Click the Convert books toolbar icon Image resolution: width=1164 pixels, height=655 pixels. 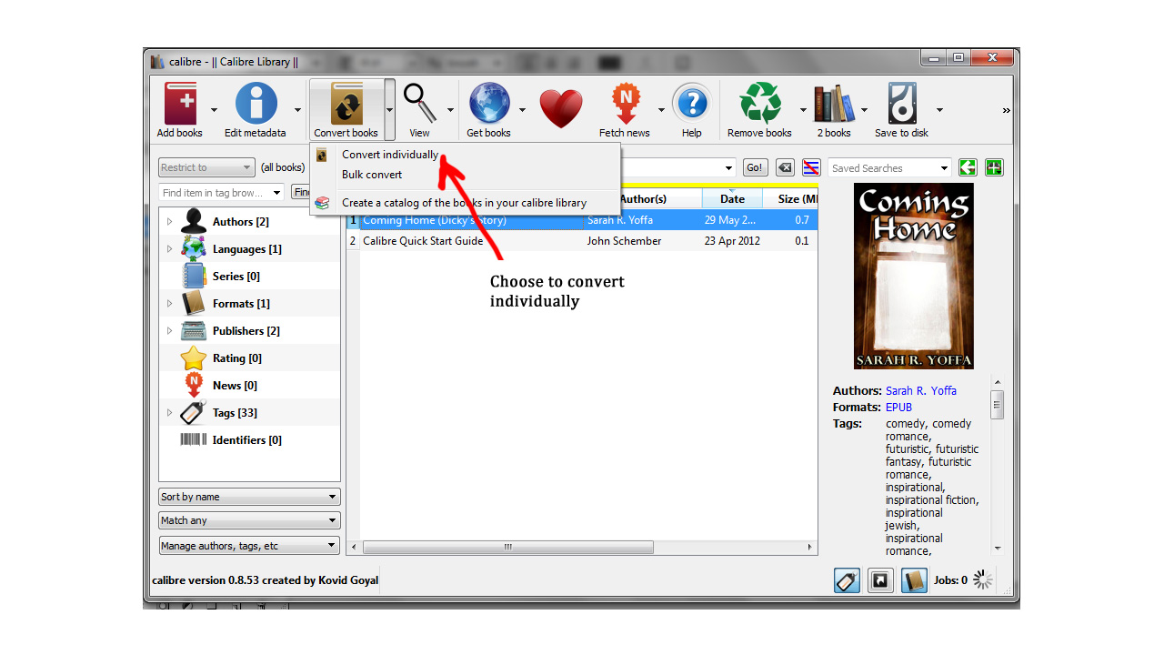point(346,103)
